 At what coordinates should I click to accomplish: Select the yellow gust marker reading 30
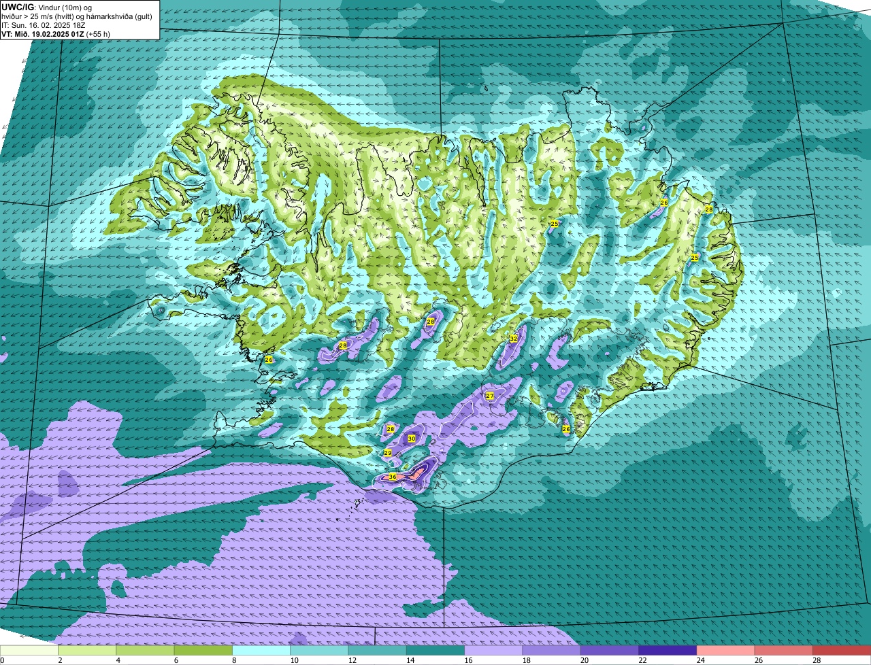tap(412, 439)
